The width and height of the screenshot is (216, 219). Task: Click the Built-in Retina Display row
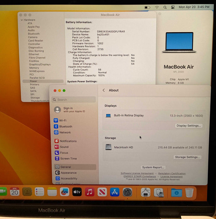(x=154, y=115)
